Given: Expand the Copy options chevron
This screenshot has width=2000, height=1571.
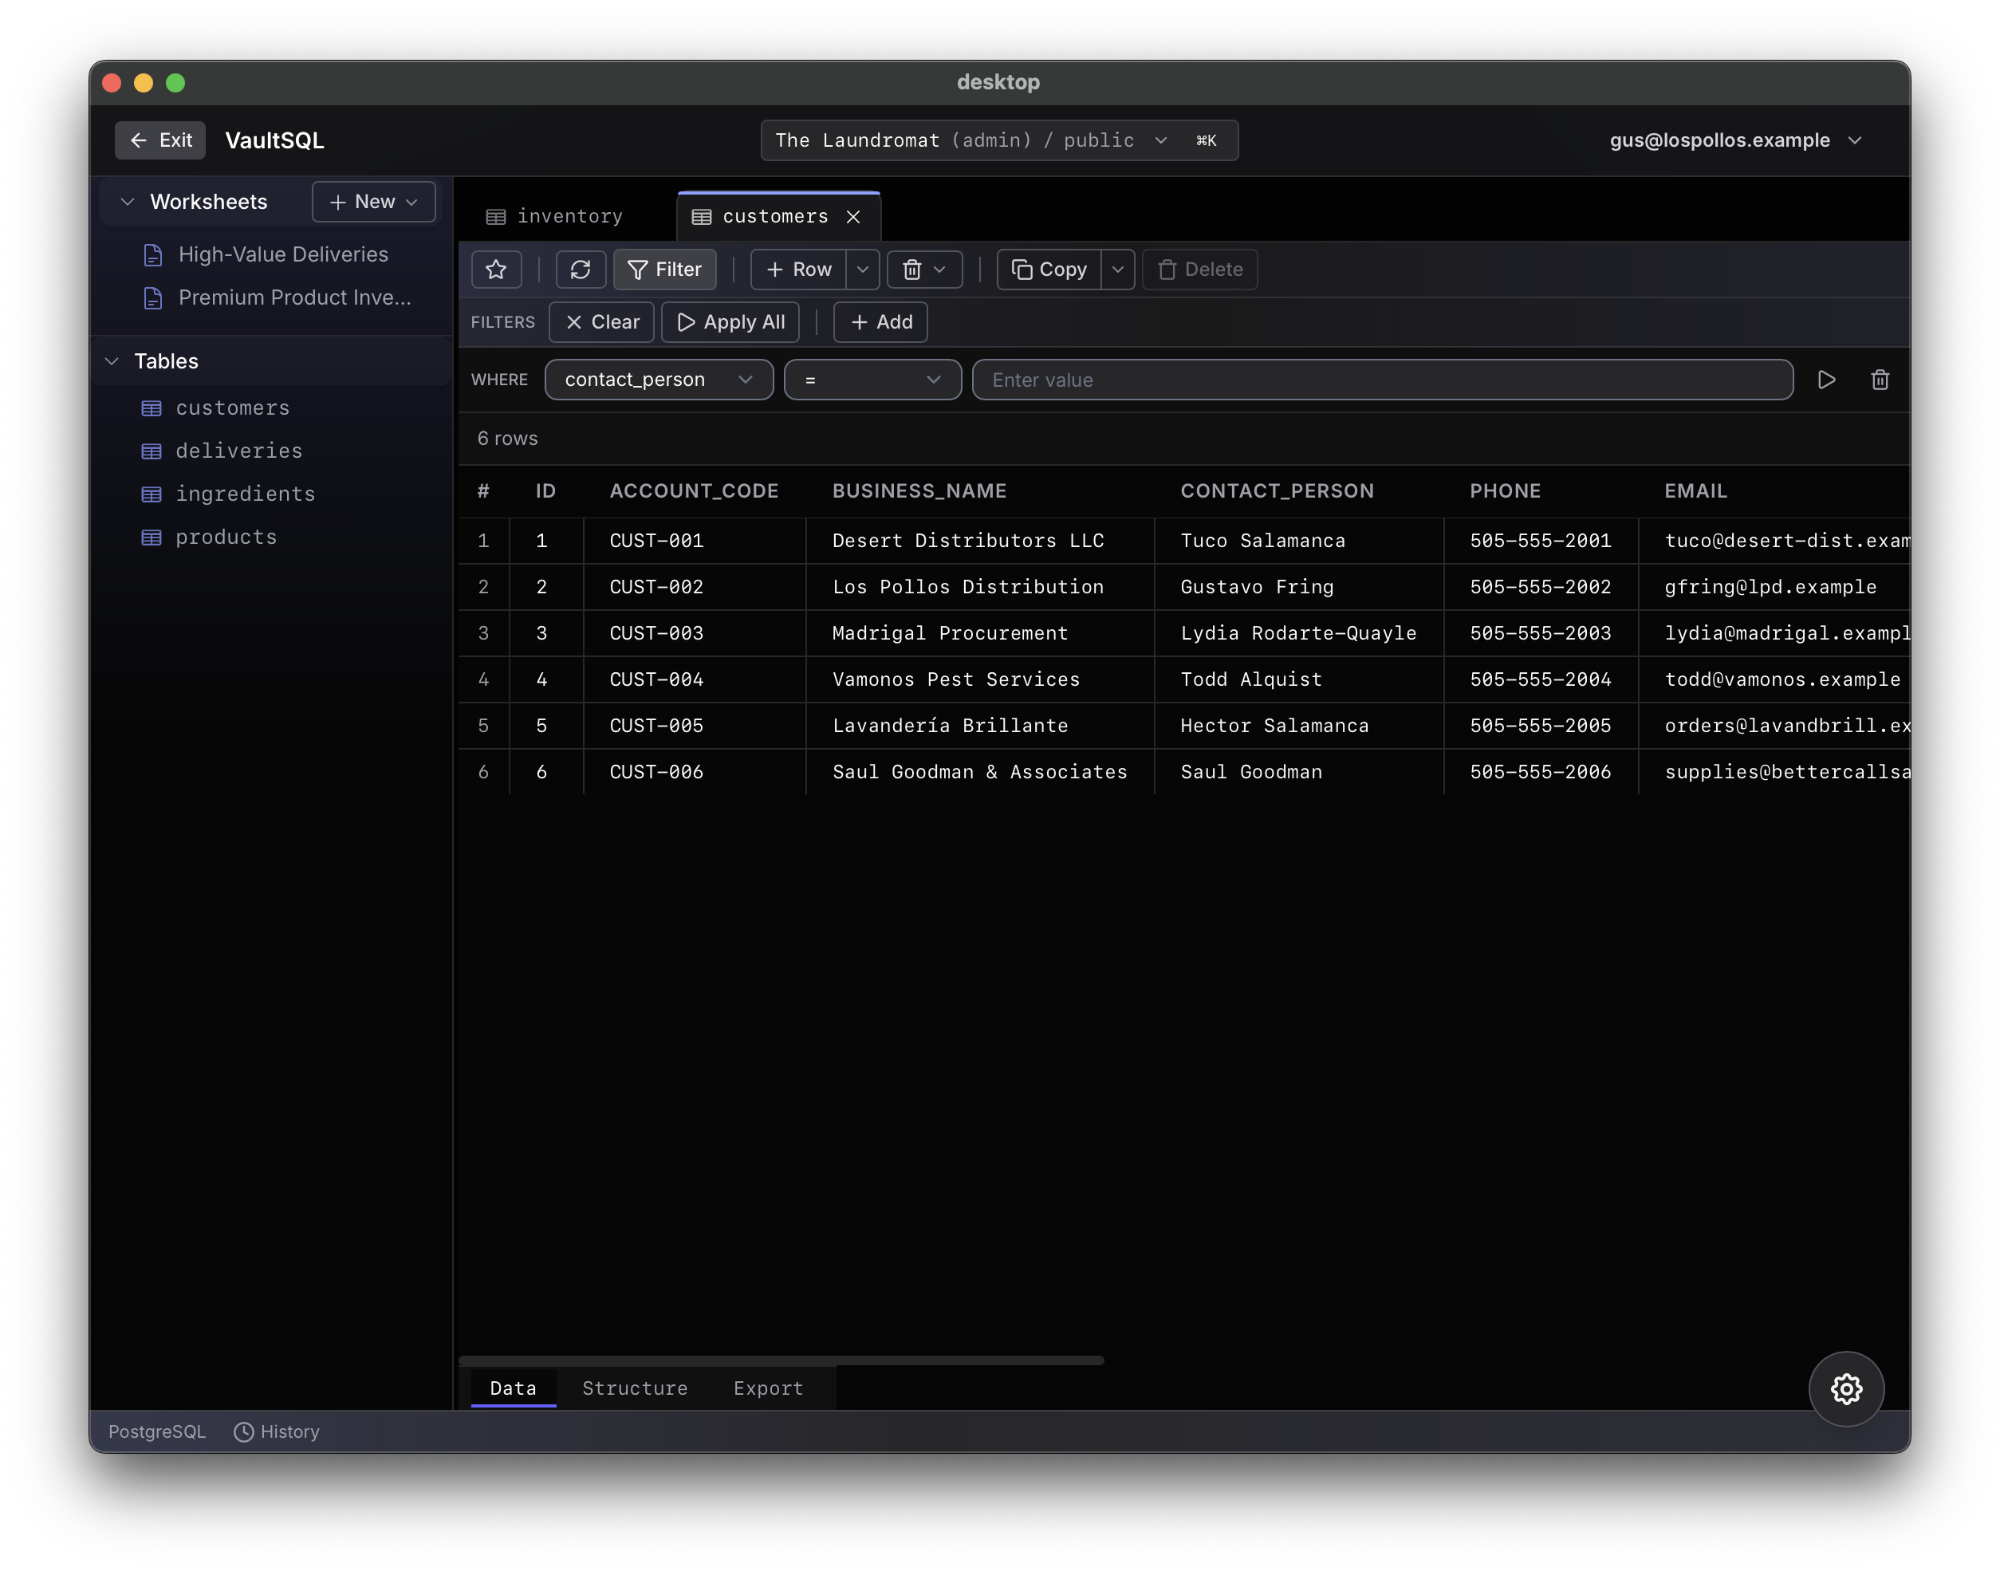Looking at the screenshot, I should pyautogui.click(x=1117, y=270).
